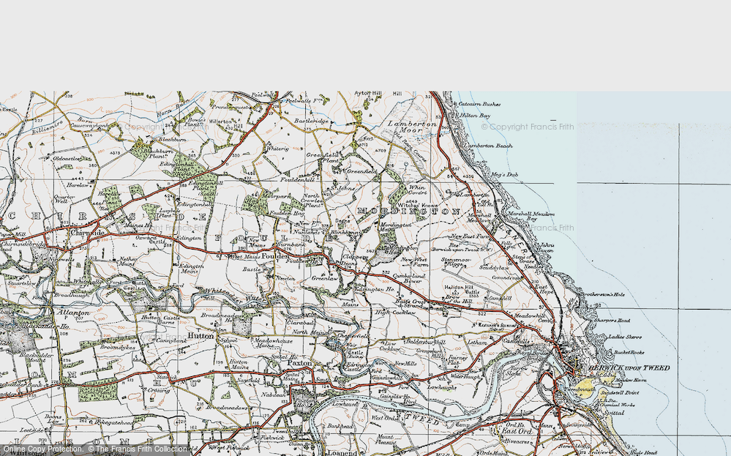Select the Sandstell Point label
This screenshot has height=456, width=731.
[619, 392]
